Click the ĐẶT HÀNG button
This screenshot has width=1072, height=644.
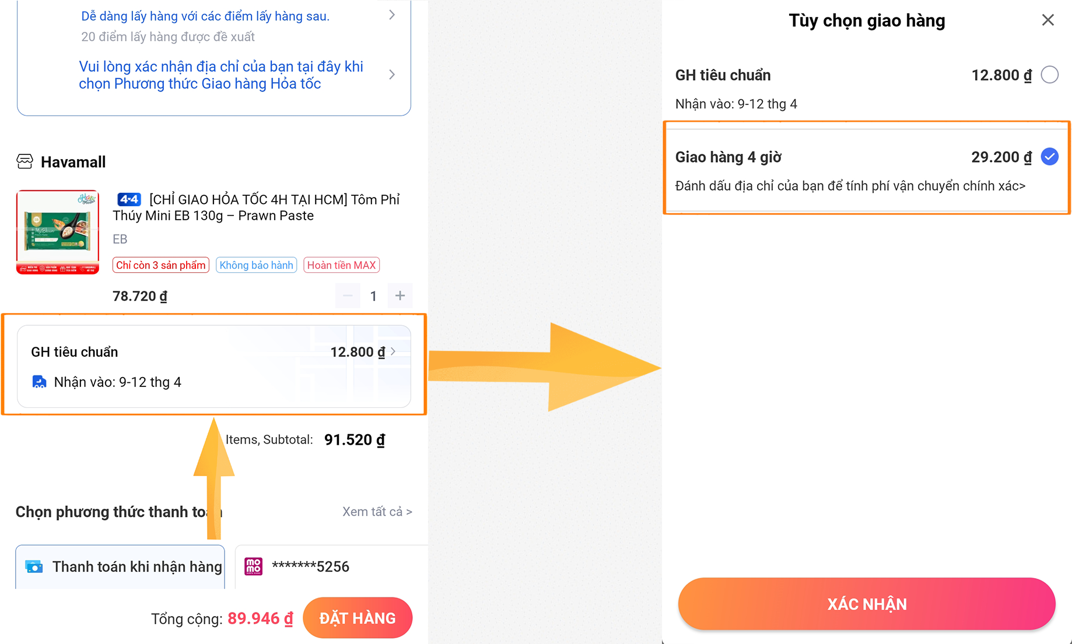pos(358,618)
